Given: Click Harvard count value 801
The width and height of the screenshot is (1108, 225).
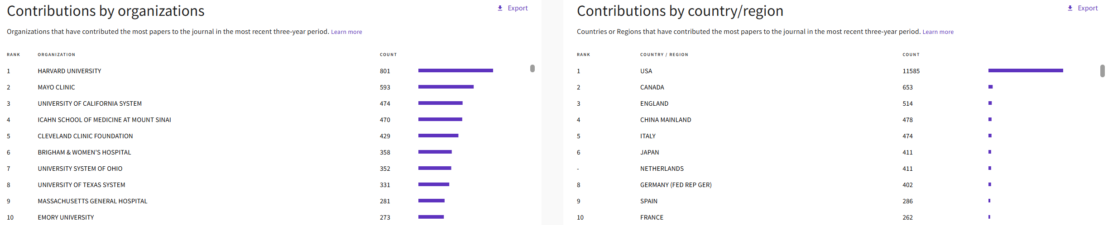Looking at the screenshot, I should tap(385, 71).
